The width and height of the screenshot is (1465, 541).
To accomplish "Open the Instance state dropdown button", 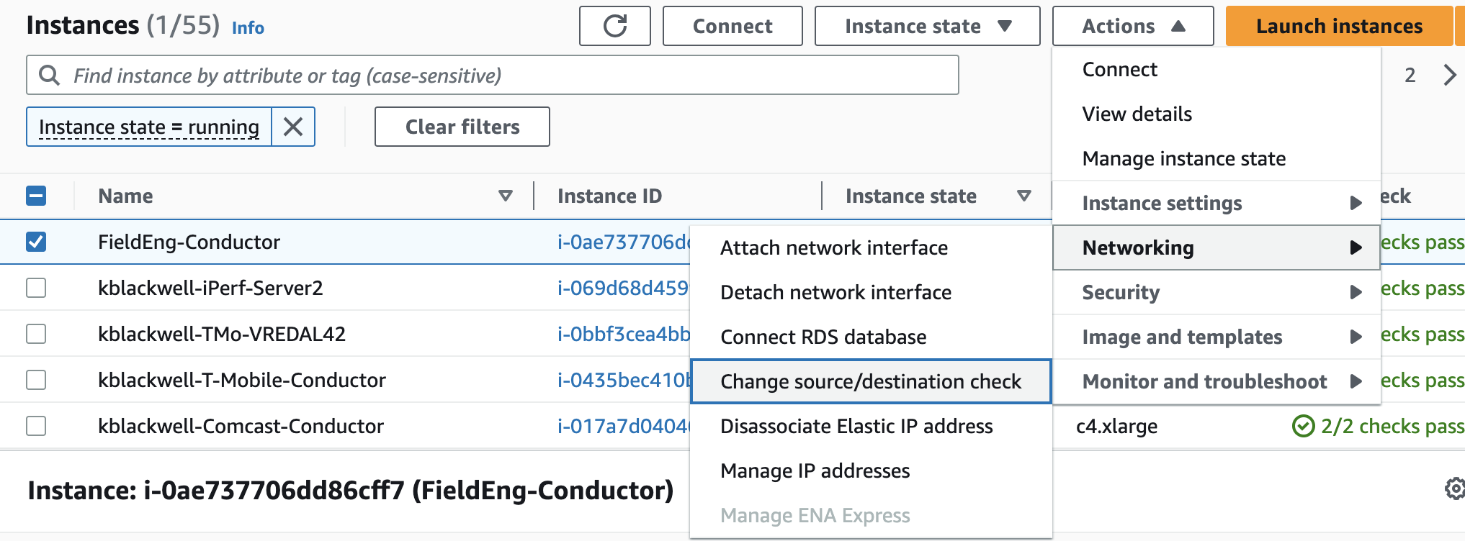I will coord(927,27).
